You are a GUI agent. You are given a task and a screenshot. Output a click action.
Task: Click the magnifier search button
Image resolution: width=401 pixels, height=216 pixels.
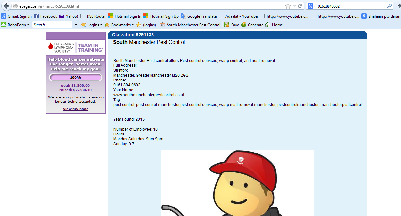[389, 6]
